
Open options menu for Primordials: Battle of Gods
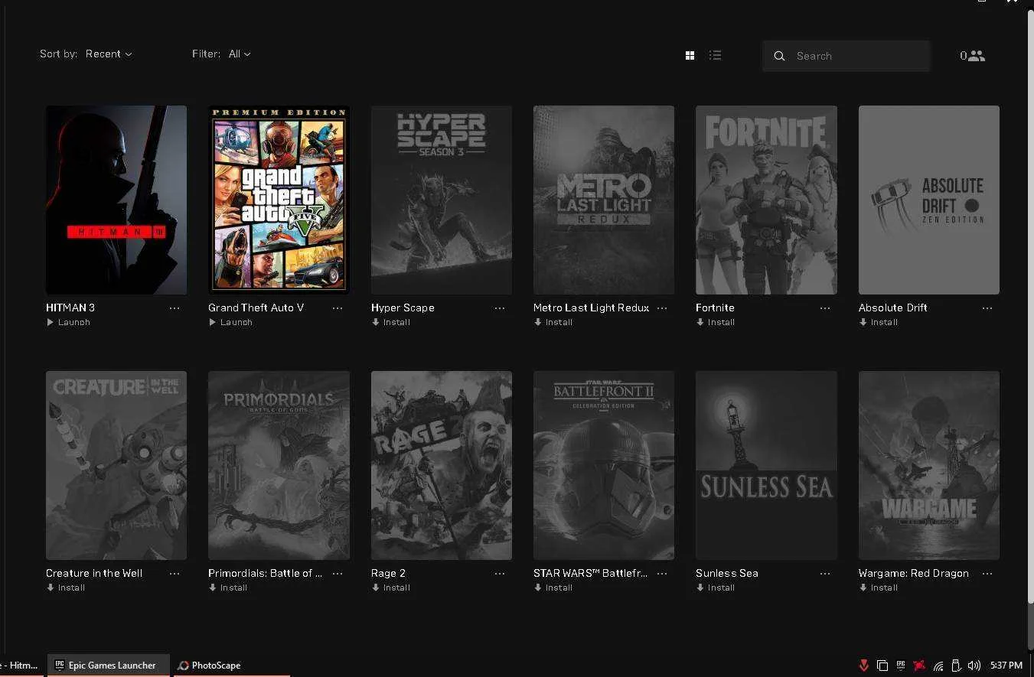(338, 574)
